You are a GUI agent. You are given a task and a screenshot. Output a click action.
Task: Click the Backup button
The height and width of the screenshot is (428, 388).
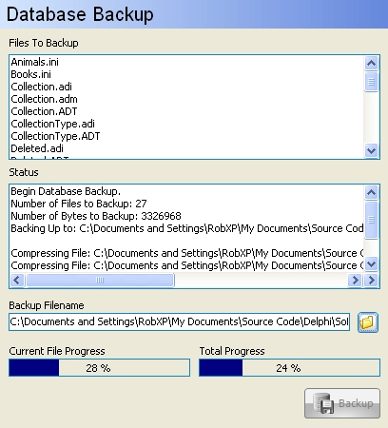[342, 403]
